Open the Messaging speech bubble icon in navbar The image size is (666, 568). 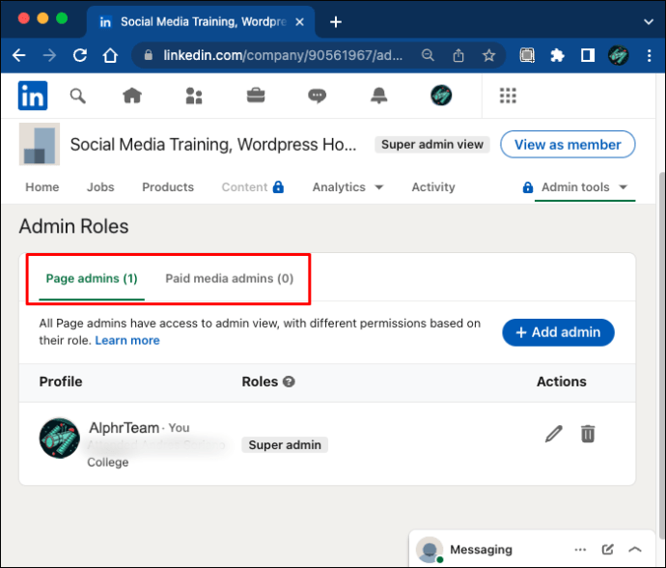317,96
